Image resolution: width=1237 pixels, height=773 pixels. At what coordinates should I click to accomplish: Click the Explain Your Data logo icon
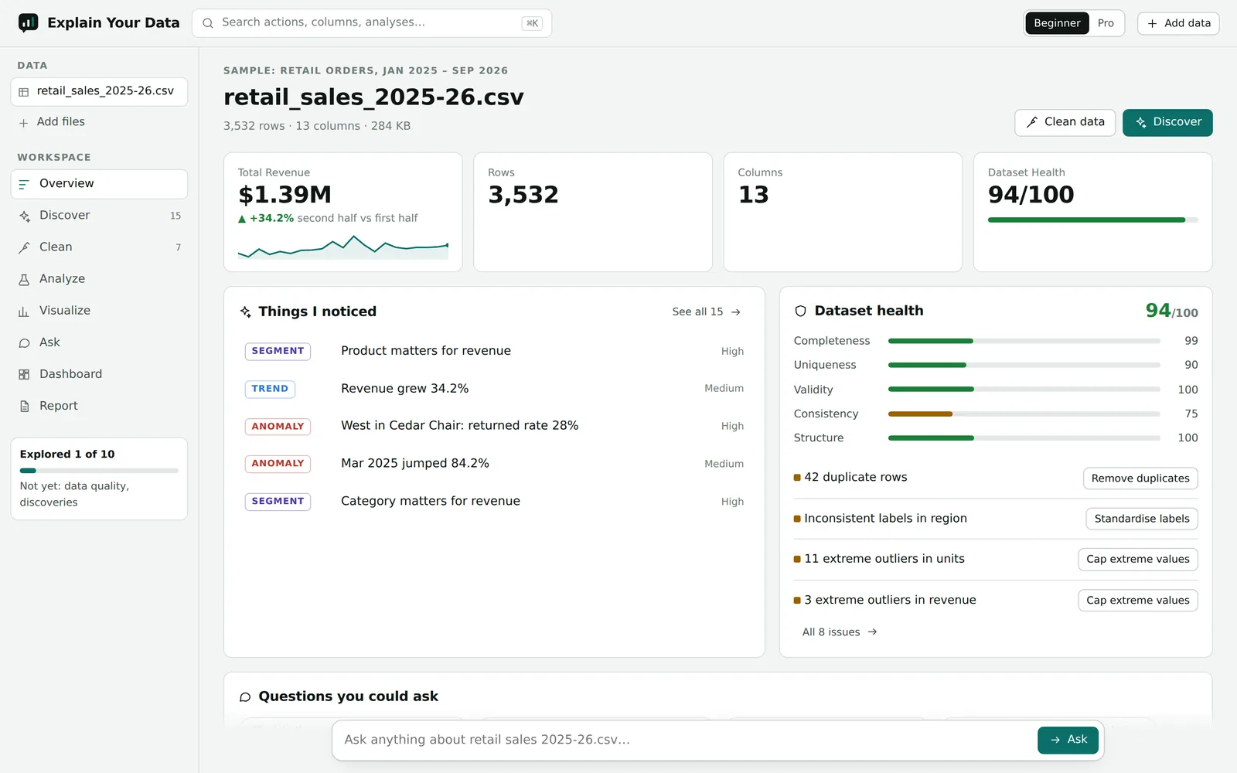pos(28,23)
